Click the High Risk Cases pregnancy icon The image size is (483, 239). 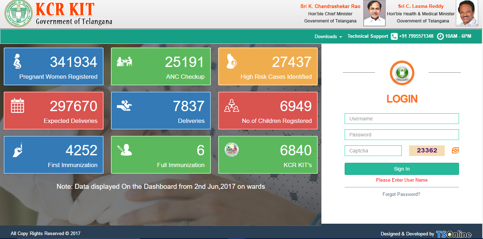coord(231,62)
